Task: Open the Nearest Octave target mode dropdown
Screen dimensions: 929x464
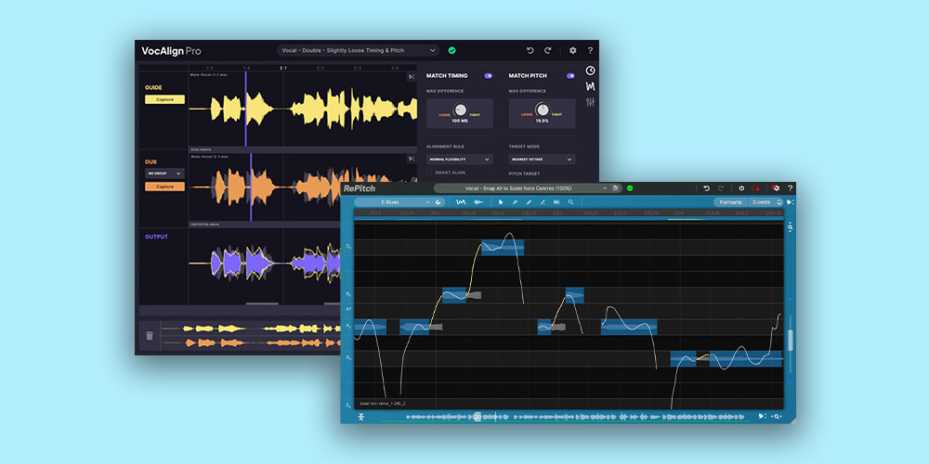Action: coord(543,160)
